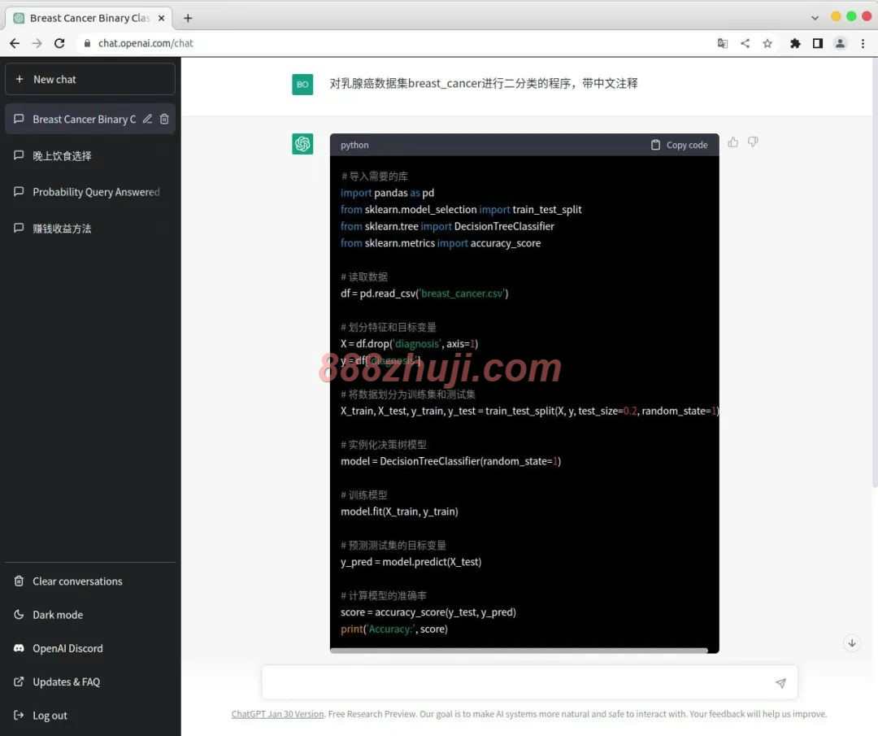Click the BO user avatar
Image resolution: width=878 pixels, height=736 pixels.
302,85
